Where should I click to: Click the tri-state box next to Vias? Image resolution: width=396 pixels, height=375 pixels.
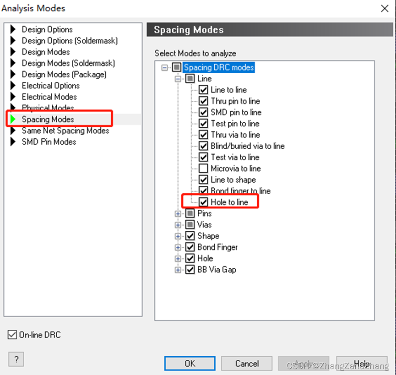[x=190, y=225]
